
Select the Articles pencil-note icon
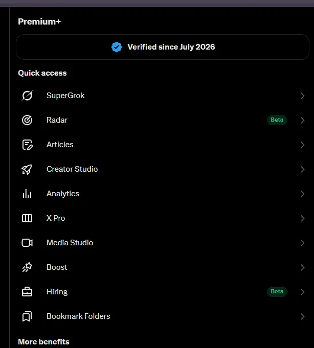(27, 145)
